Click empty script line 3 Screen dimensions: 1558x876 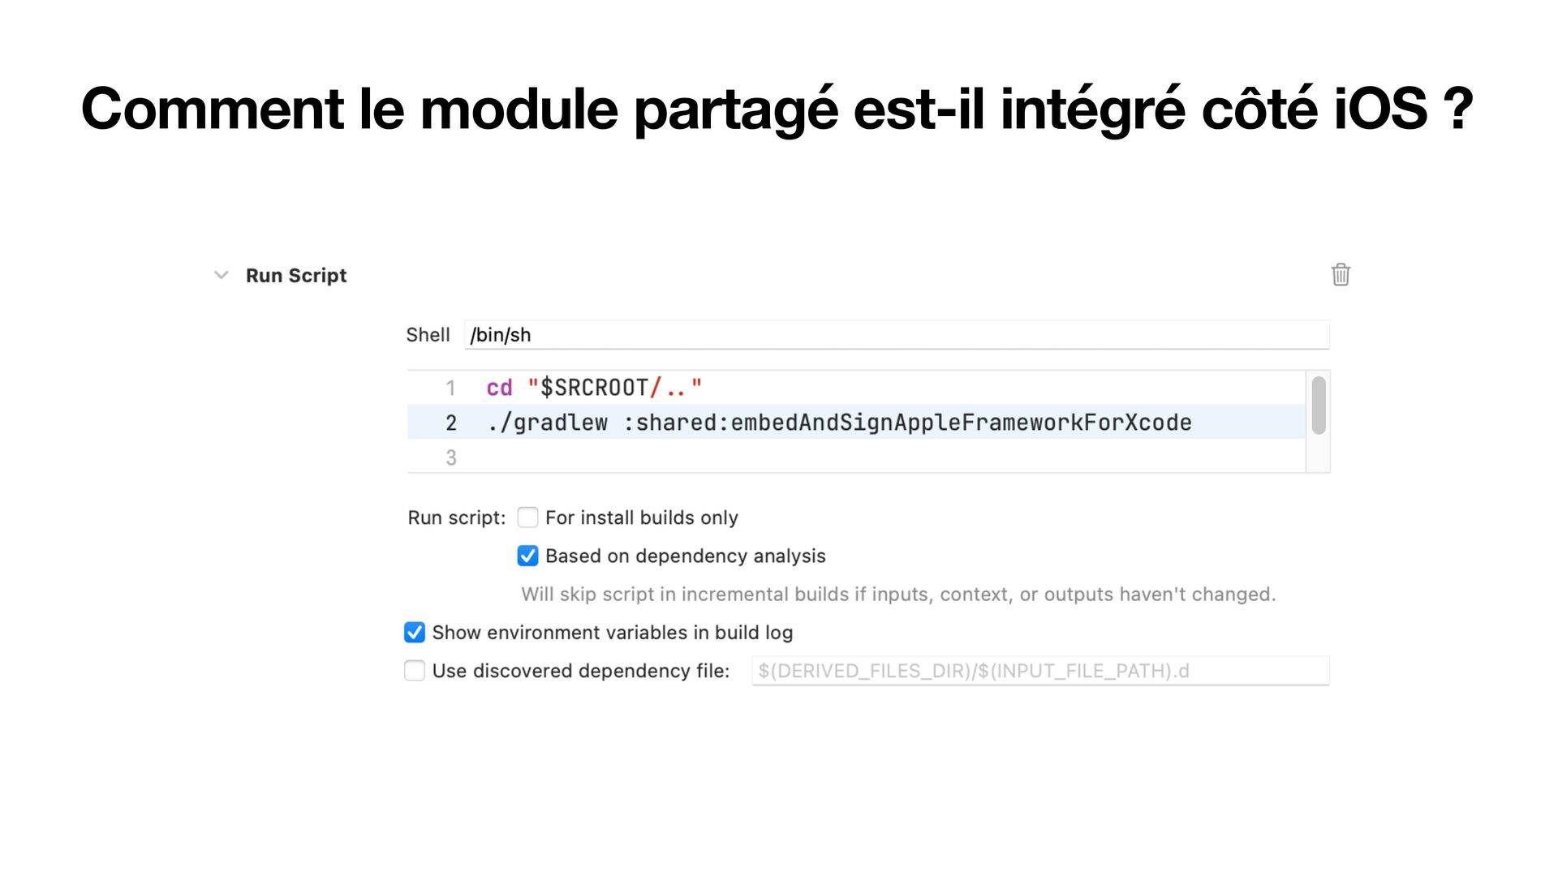coord(856,457)
